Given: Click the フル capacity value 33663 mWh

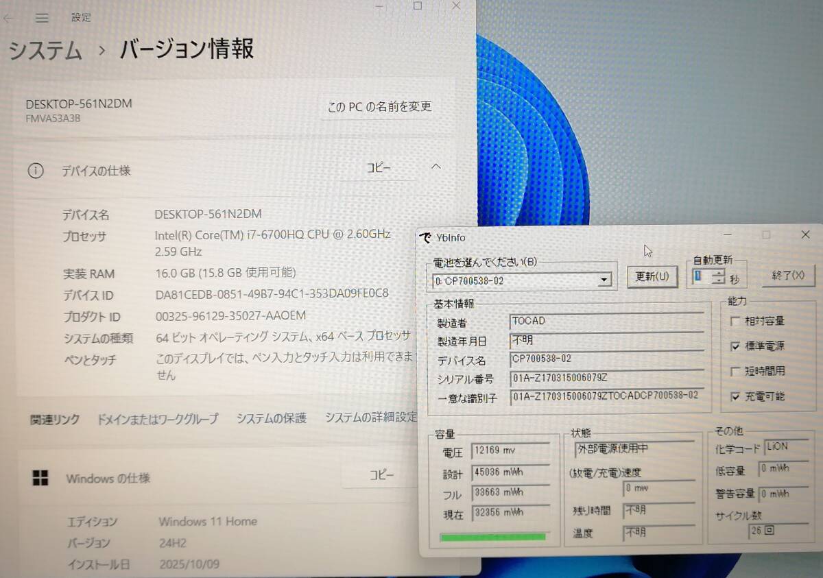Looking at the screenshot, I should point(510,493).
